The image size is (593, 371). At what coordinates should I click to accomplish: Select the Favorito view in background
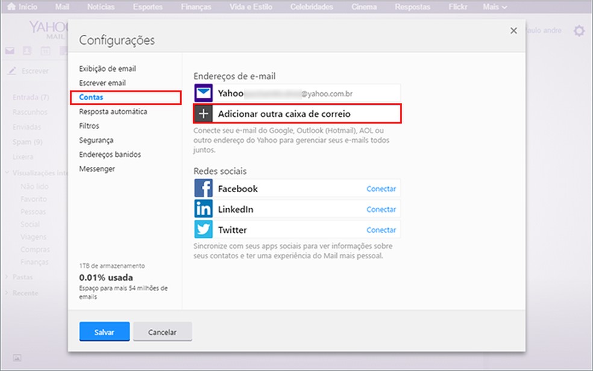(x=34, y=199)
